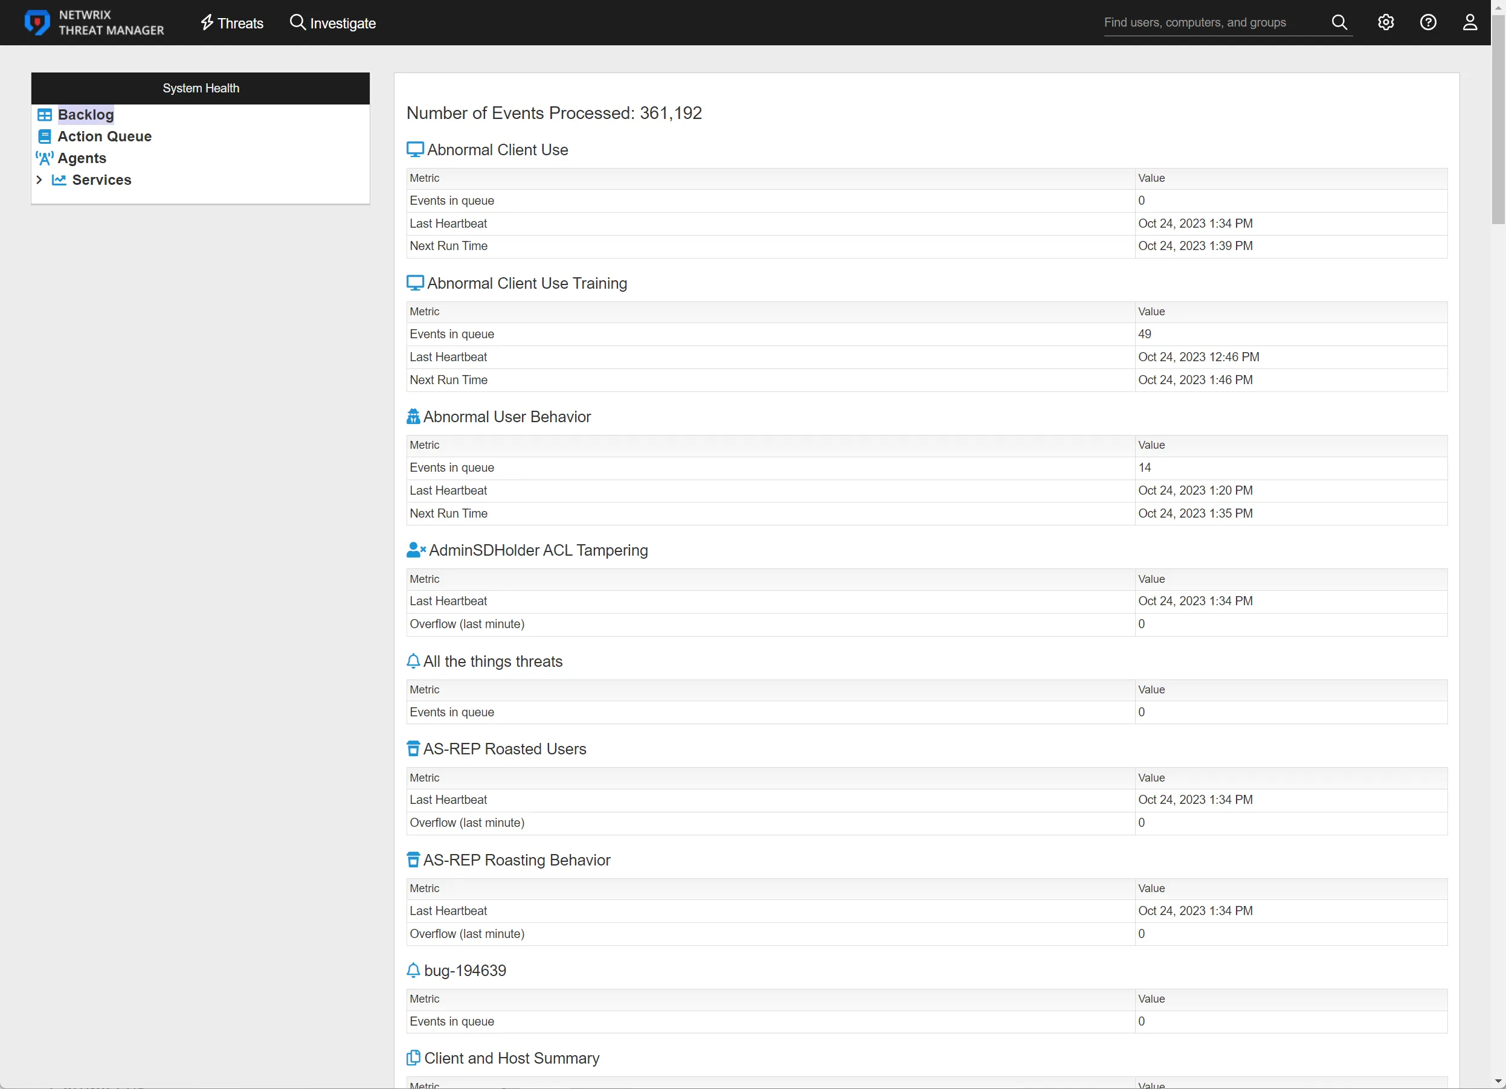Click the Client and Host Summary heading

511,1058
